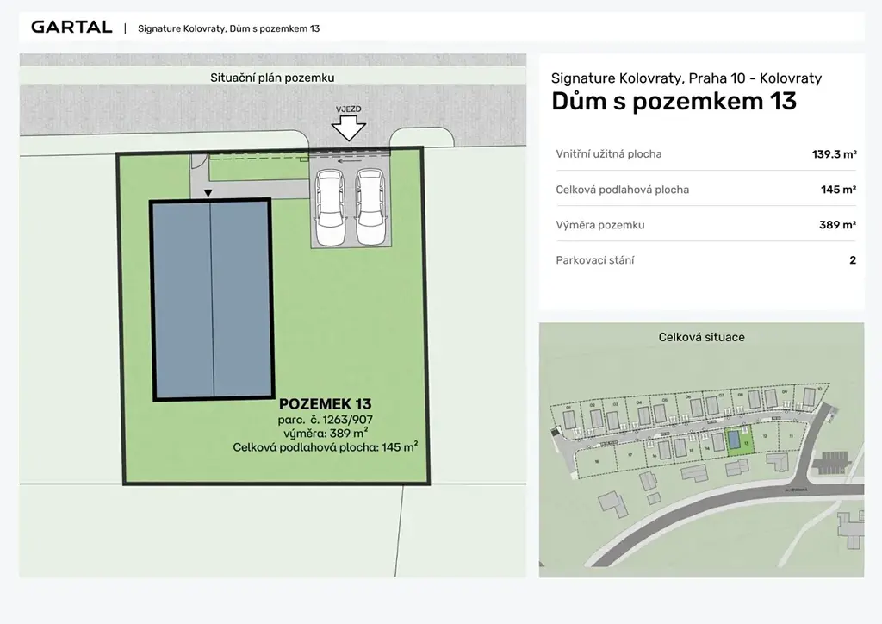The image size is (882, 624).
Task: Click the Dům s pozemkem 13 heading
Action: [x=674, y=102]
